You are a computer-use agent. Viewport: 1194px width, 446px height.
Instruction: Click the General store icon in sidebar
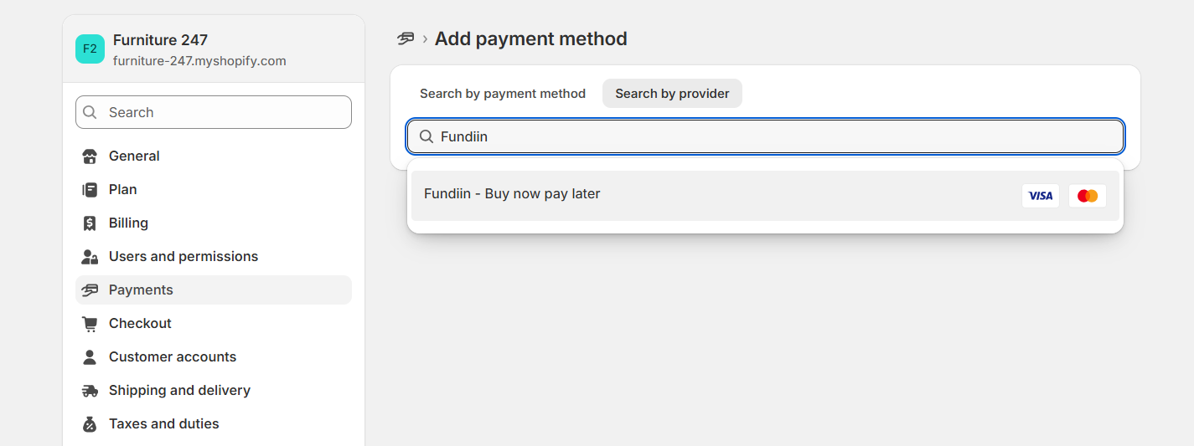pyautogui.click(x=90, y=156)
